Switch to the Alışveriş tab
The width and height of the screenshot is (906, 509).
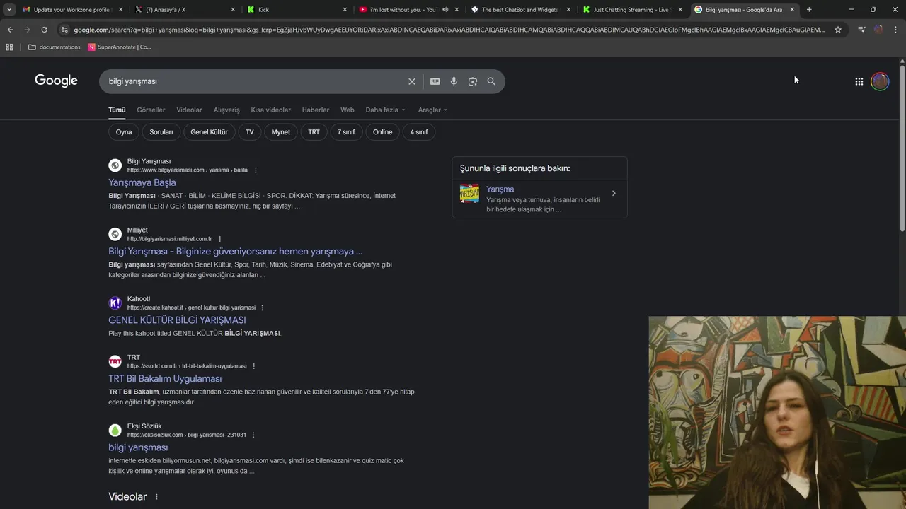[226, 110]
